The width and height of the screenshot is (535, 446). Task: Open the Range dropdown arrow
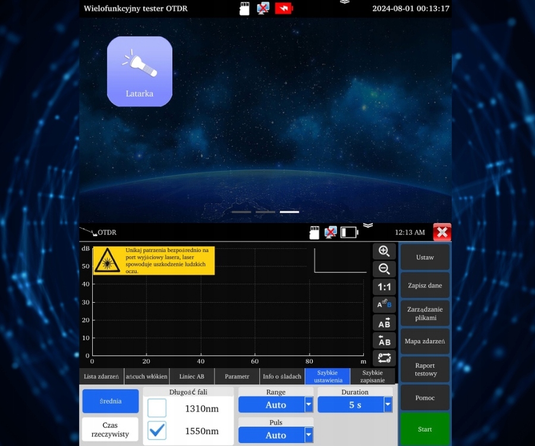tap(309, 405)
